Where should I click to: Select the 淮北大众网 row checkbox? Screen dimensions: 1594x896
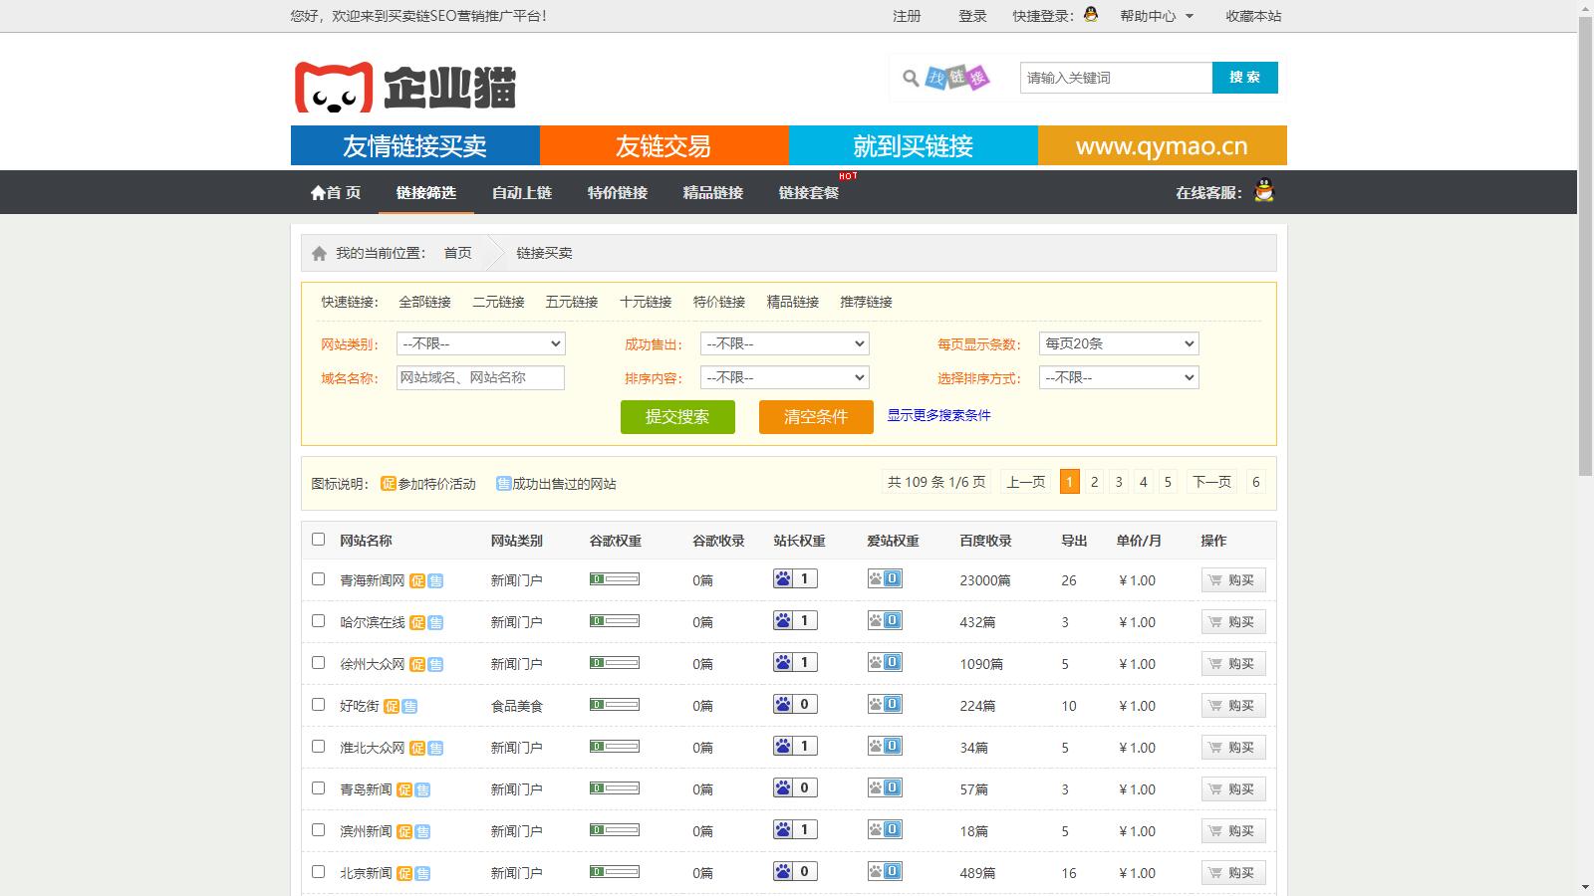click(318, 746)
